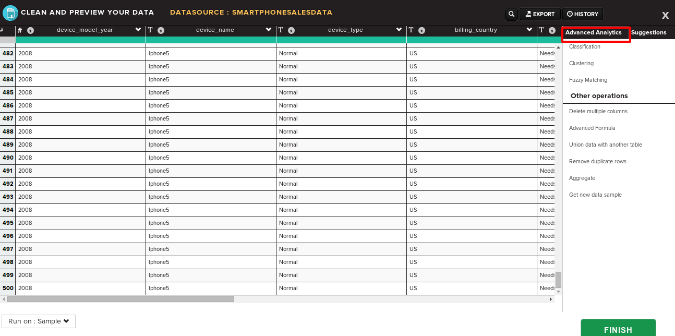Click the EXPORT button

coord(540,14)
